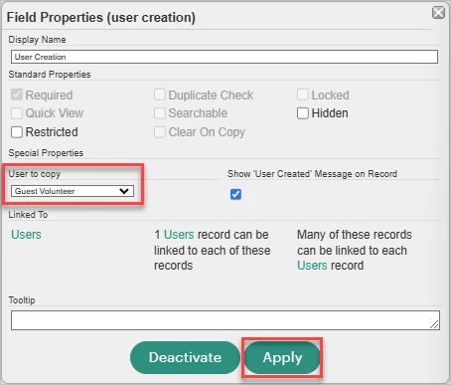This screenshot has width=451, height=385.
Task: Uncheck Show 'User Created' Message checkbox
Action: point(235,194)
